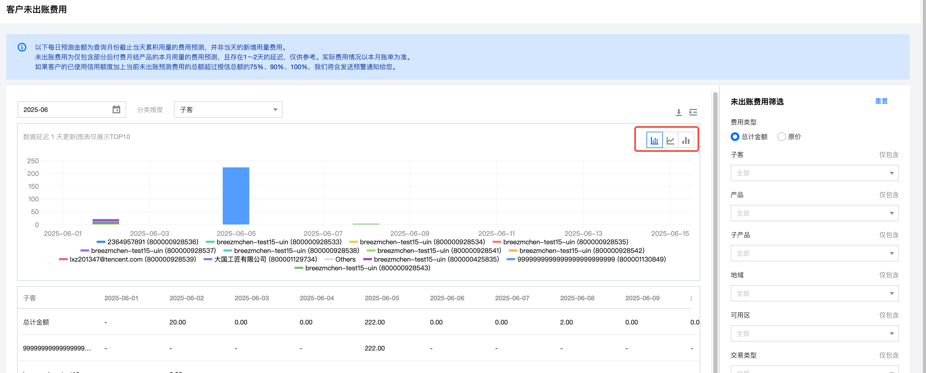
Task: Click the info icon in notice banner
Action: [22, 47]
